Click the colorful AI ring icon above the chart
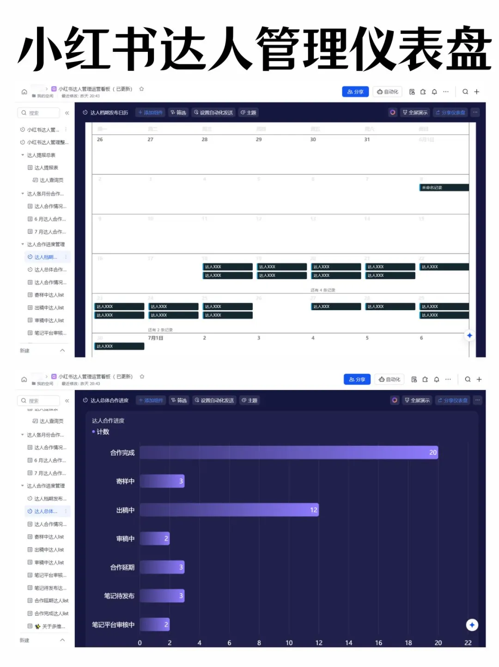 click(x=395, y=400)
